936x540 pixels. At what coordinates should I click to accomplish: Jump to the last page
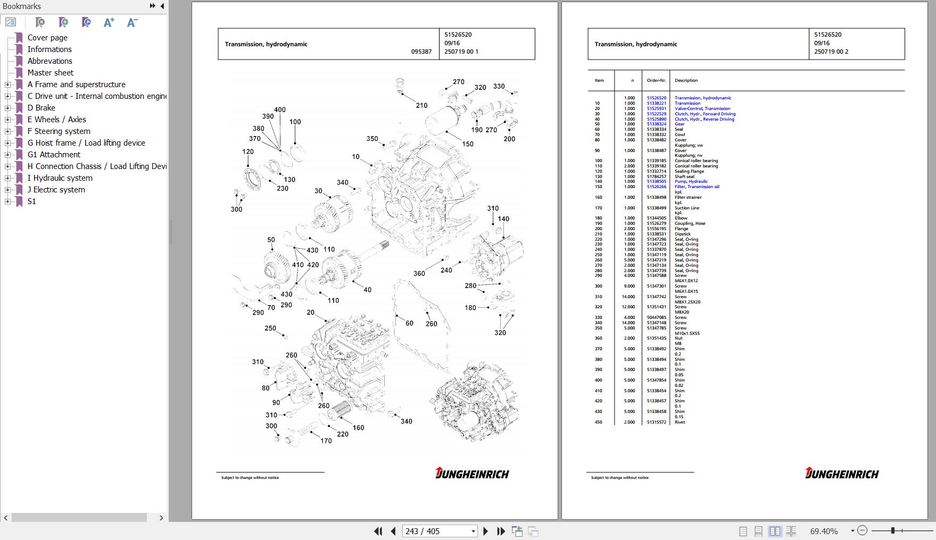pos(501,531)
